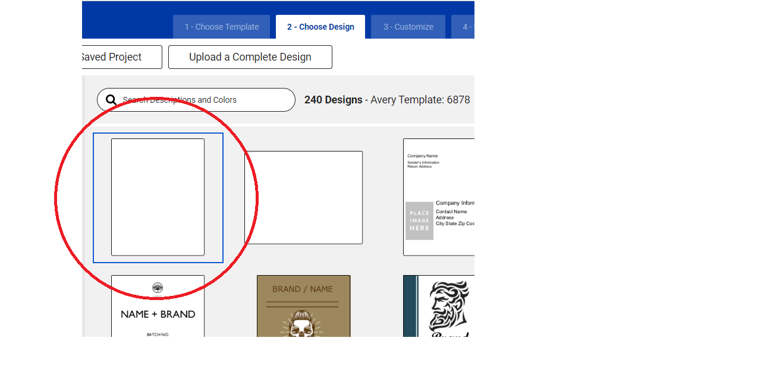Click the Saved Project button
The height and width of the screenshot is (385, 767).
click(122, 57)
